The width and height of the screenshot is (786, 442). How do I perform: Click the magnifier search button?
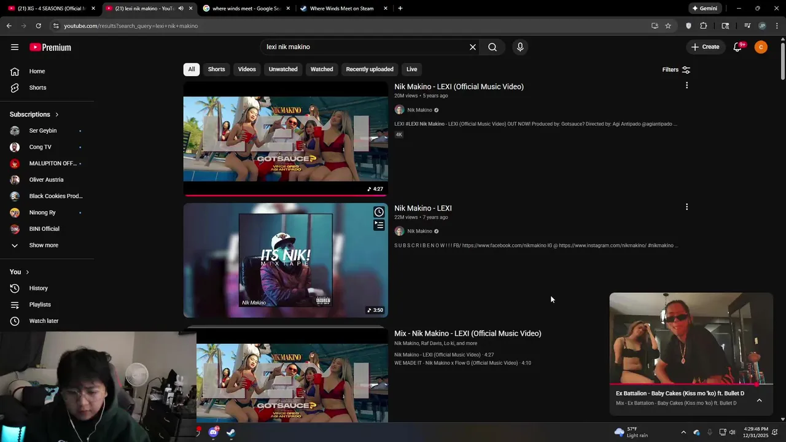point(492,47)
